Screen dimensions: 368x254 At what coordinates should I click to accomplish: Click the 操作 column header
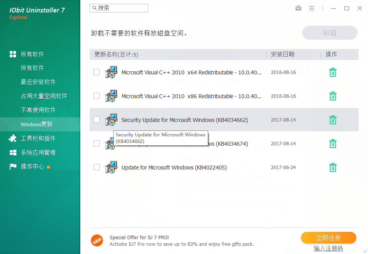tap(331, 55)
